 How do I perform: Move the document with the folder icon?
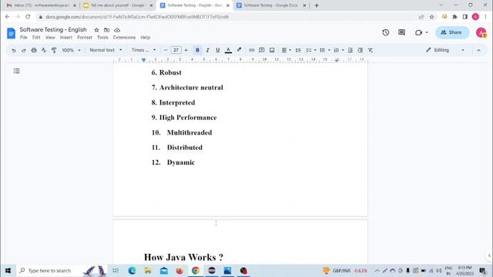coord(107,30)
